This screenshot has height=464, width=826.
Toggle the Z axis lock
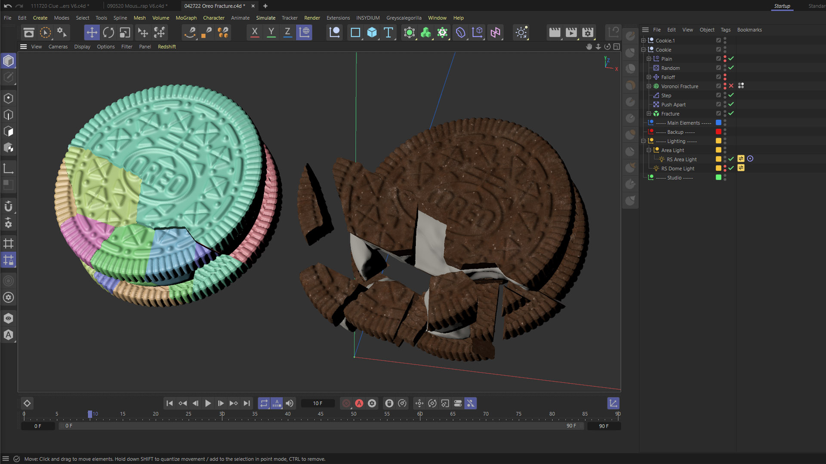287,33
